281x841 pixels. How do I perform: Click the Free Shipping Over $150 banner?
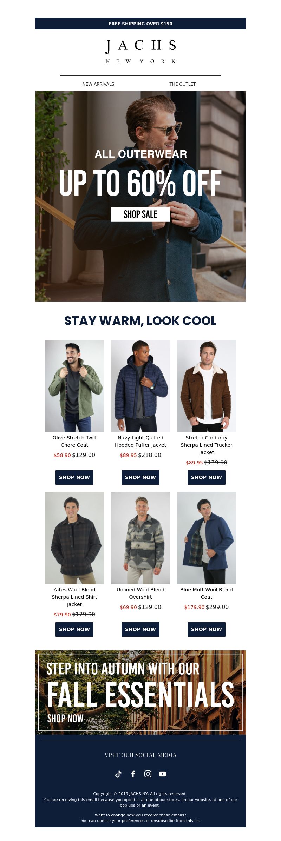point(140,24)
